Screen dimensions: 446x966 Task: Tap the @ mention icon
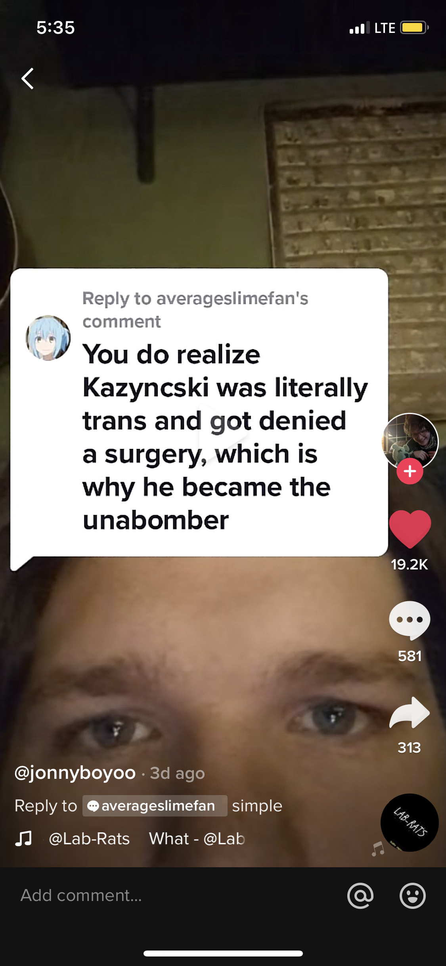360,895
